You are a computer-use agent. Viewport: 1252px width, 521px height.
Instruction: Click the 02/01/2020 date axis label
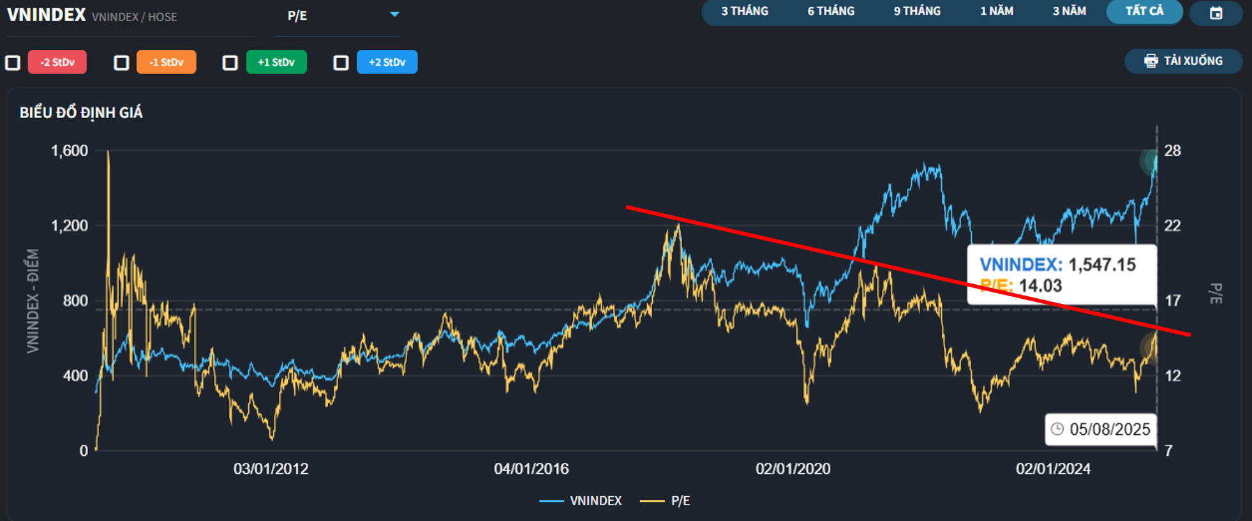point(793,469)
